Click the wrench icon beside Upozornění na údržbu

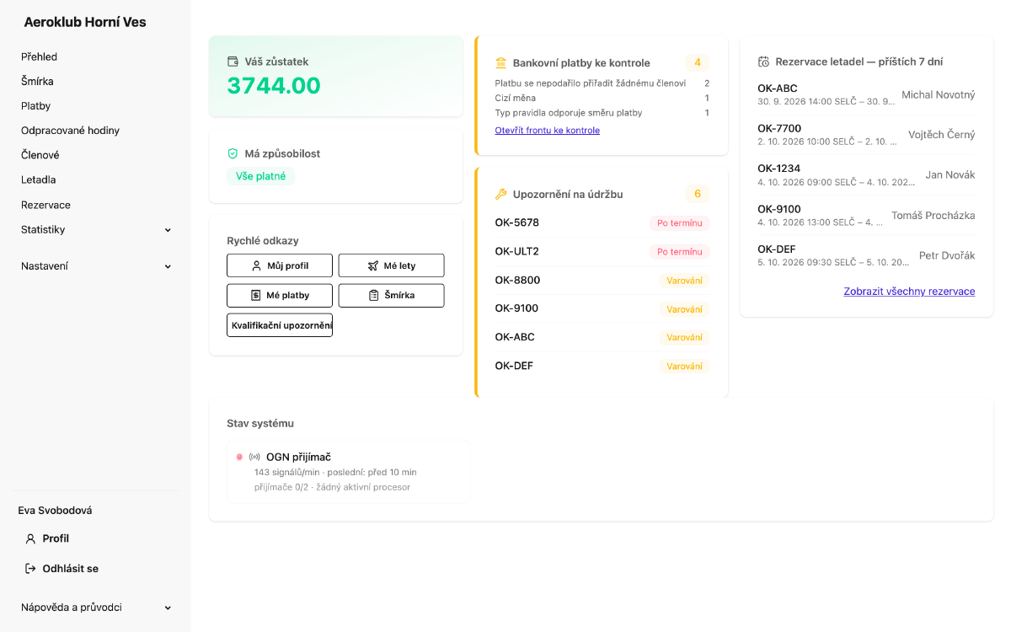500,194
